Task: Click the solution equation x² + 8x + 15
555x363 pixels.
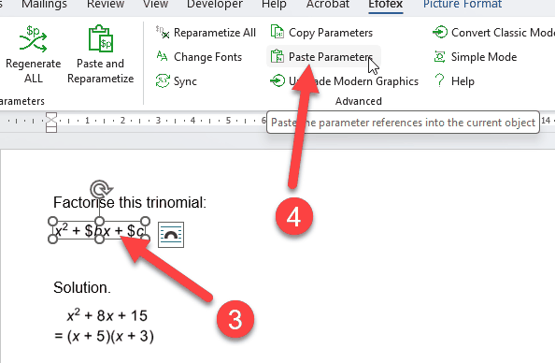Action: coord(107,315)
